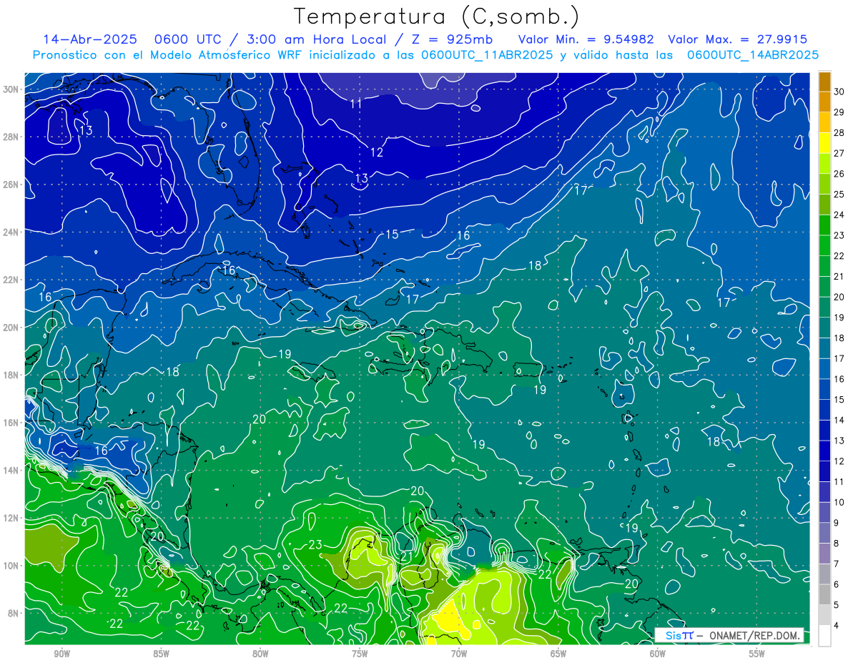Click the "75W" longitude axis label
Screen dimensions: 858x663
click(x=359, y=654)
